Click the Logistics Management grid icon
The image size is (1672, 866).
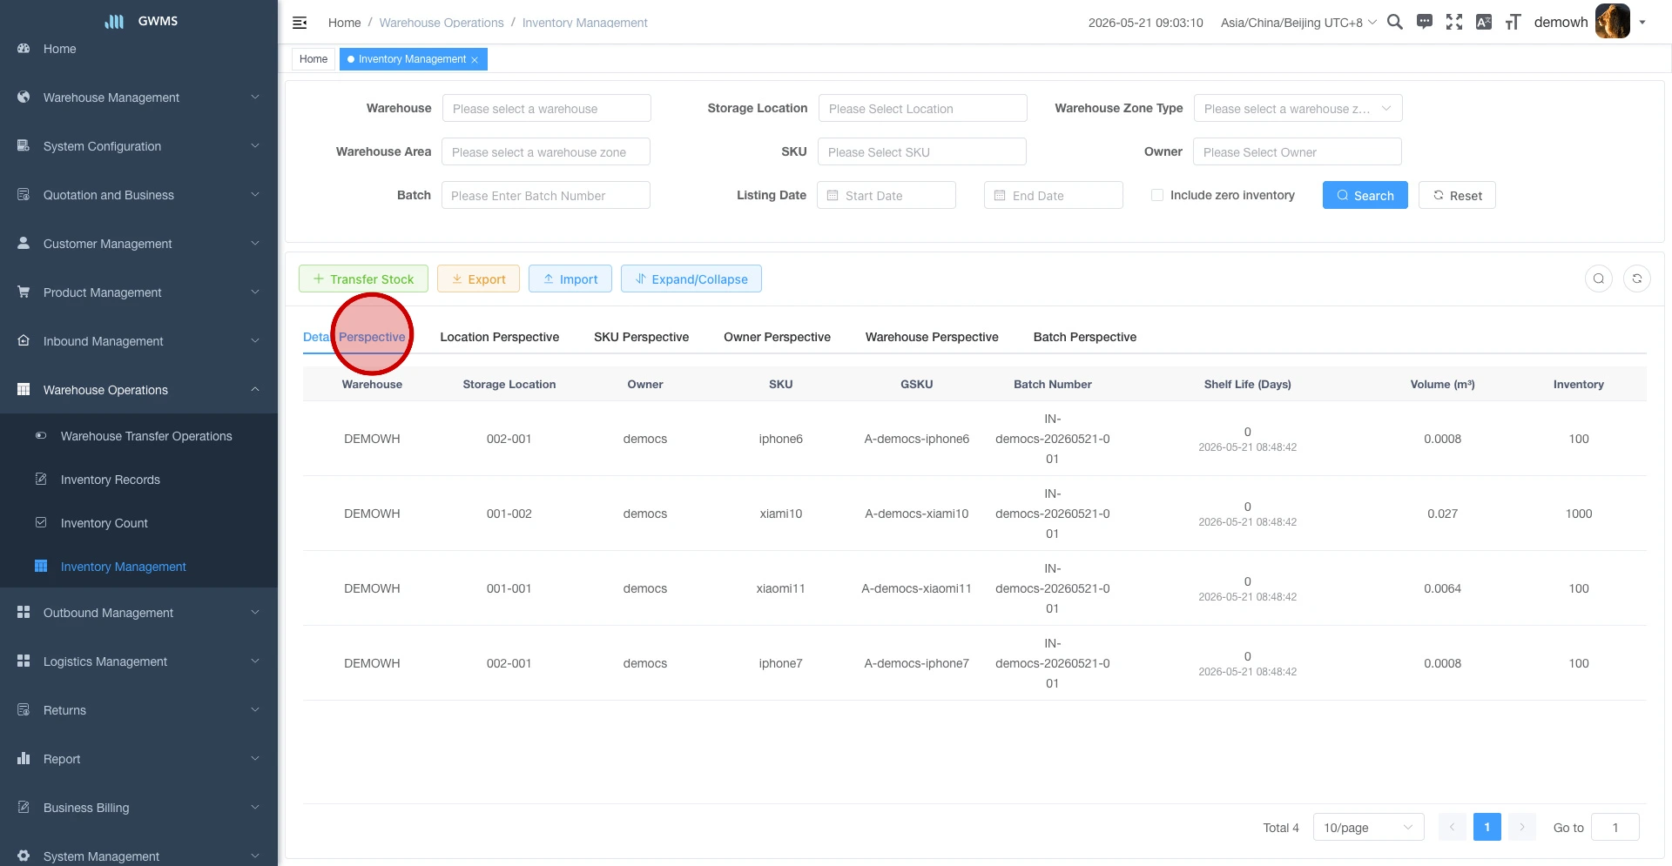[x=24, y=661]
